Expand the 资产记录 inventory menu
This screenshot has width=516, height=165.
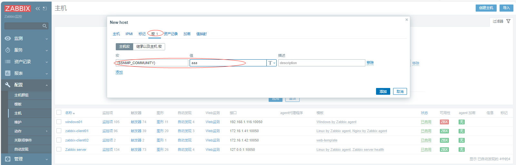[26, 62]
